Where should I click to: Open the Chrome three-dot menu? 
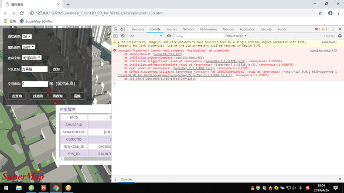[338, 13]
